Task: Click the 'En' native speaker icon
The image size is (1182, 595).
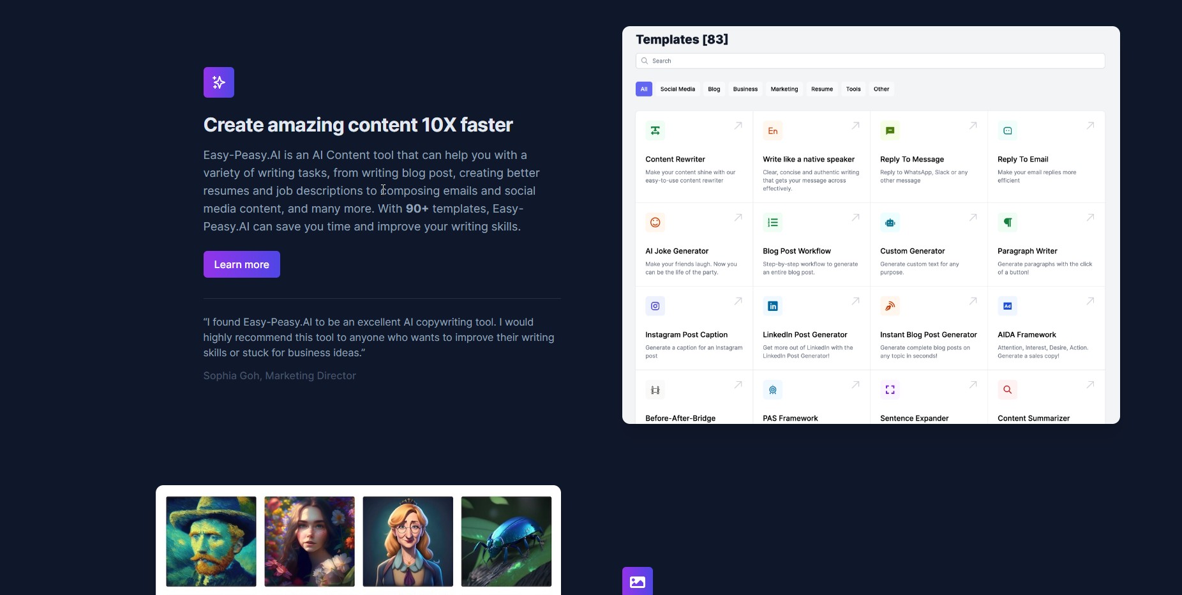Action: pos(772,131)
